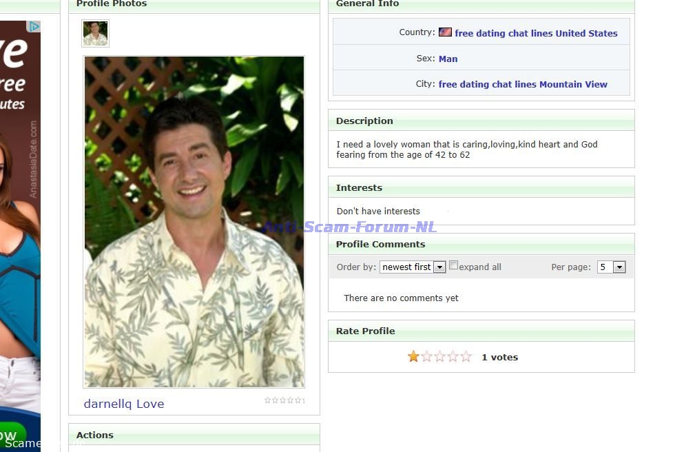Click small rating stars below the profile photo
This screenshot has height=452, width=695.
tap(283, 400)
